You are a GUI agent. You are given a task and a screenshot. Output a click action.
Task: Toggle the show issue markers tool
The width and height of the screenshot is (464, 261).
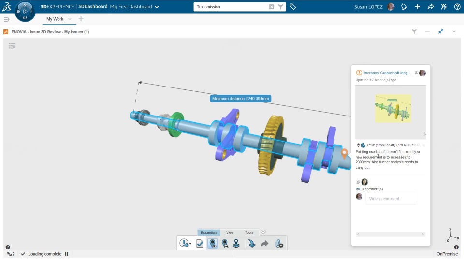point(213,244)
